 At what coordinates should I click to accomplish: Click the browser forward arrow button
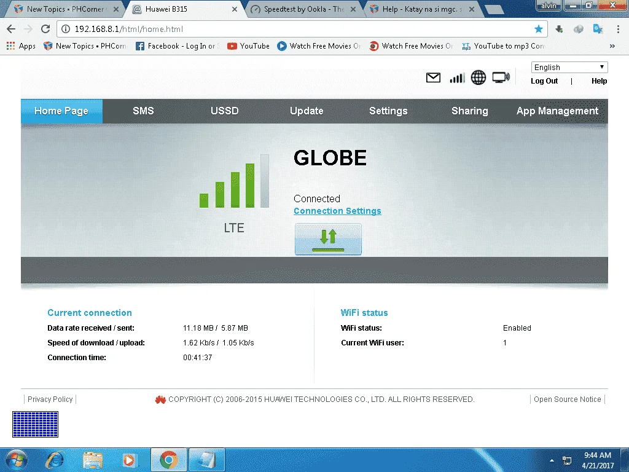point(28,29)
